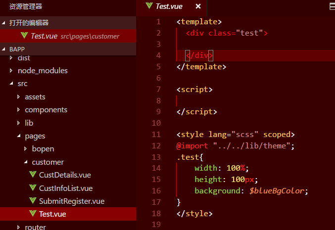
Task: Collapse the src folder
Action: click(x=11, y=84)
